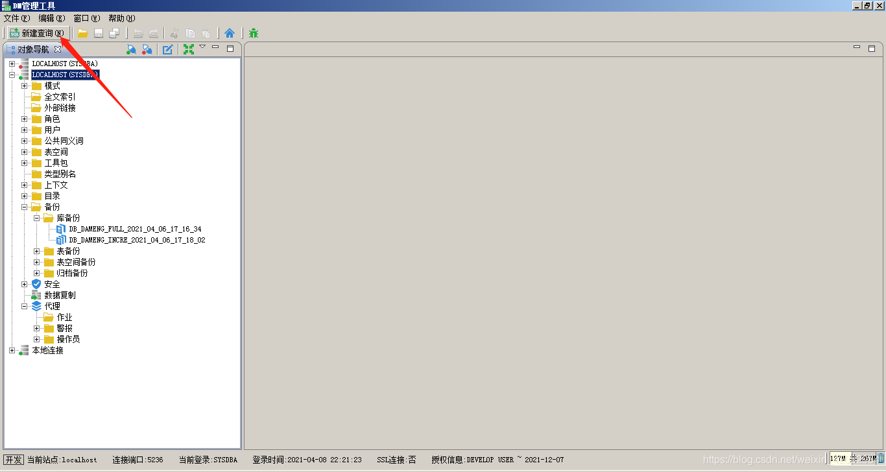Open the navigator view menu triangle
This screenshot has height=472, width=886.
pos(202,47)
